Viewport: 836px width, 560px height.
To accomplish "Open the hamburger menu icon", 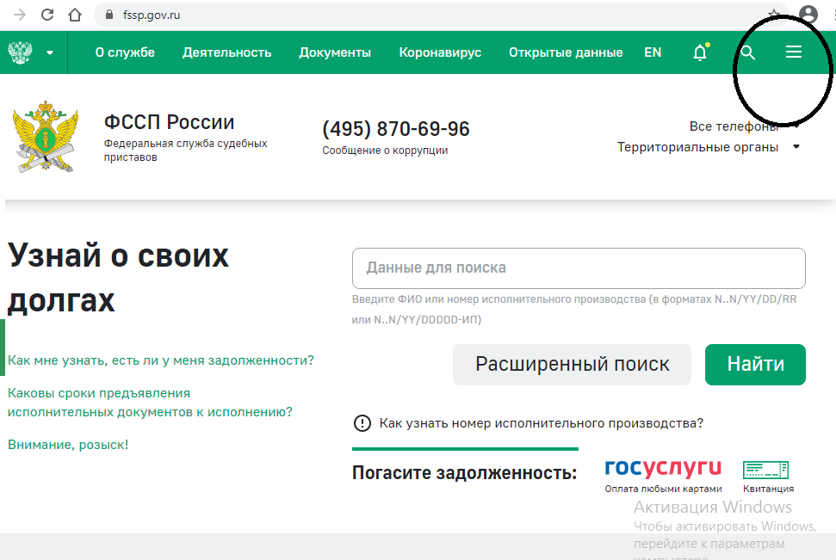I will (793, 52).
